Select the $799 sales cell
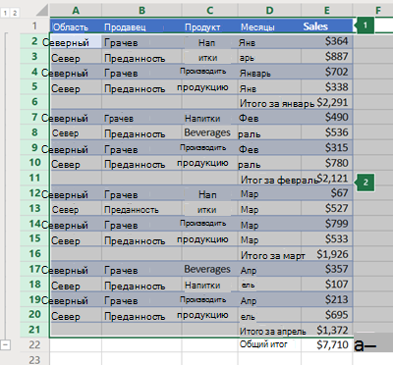The width and height of the screenshot is (393, 365). [327, 224]
